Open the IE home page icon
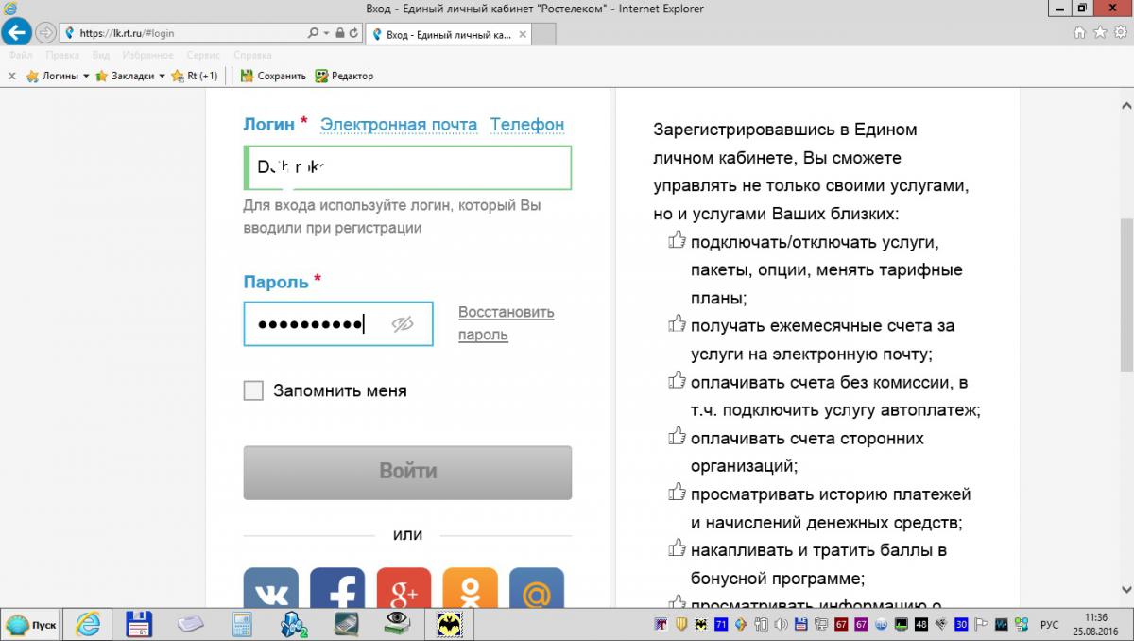Viewport: 1134px width, 641px height. pyautogui.click(x=1080, y=32)
